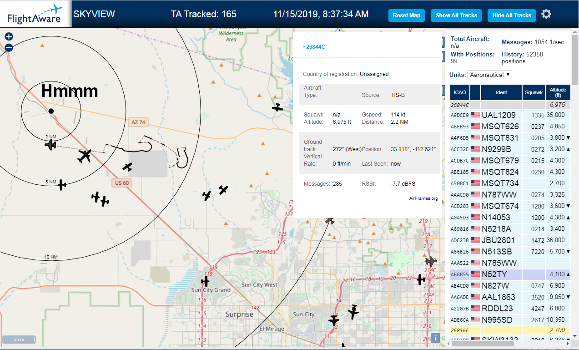Select the AAL1863 ident cell
This screenshot has height=350, width=579.
pyautogui.click(x=501, y=297)
